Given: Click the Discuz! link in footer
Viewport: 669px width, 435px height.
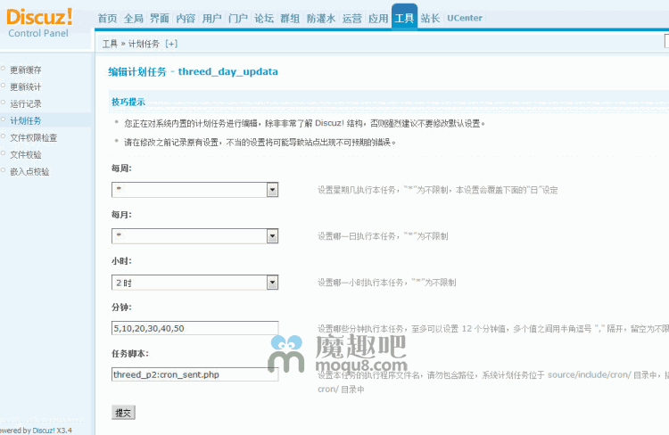Looking at the screenshot, I should [44, 431].
